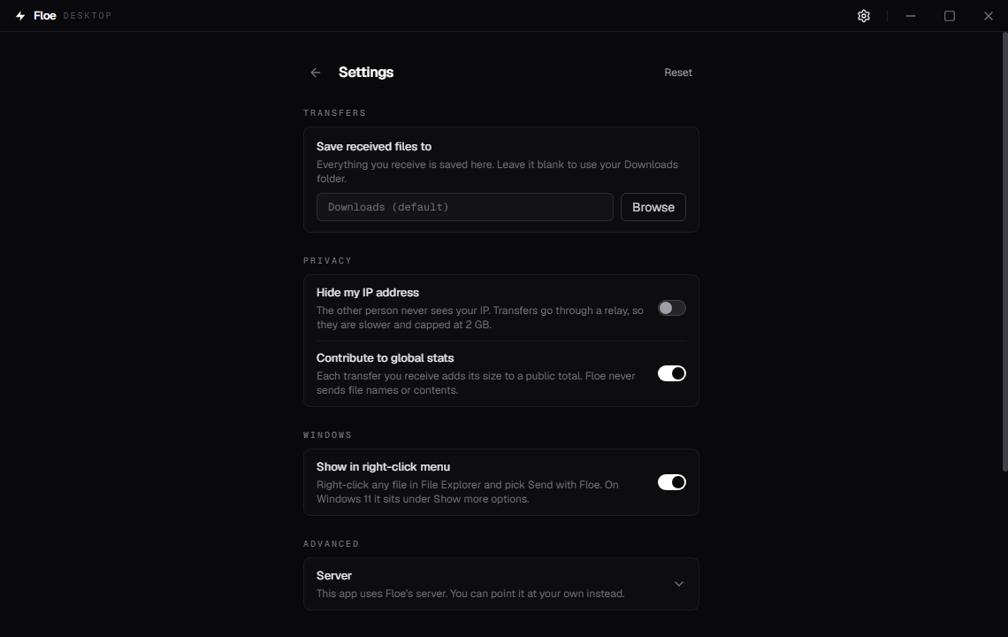Viewport: 1008px width, 637px height.
Task: Click the Settings page heading
Action: [x=366, y=72]
